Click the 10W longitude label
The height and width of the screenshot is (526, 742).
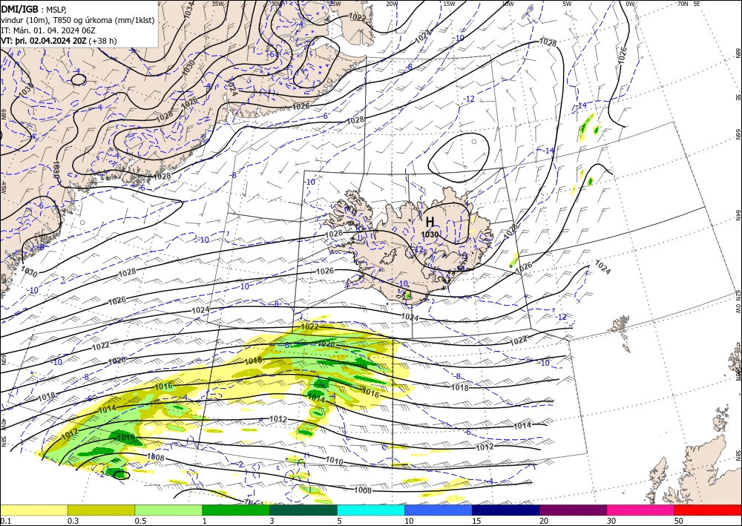coord(508,4)
